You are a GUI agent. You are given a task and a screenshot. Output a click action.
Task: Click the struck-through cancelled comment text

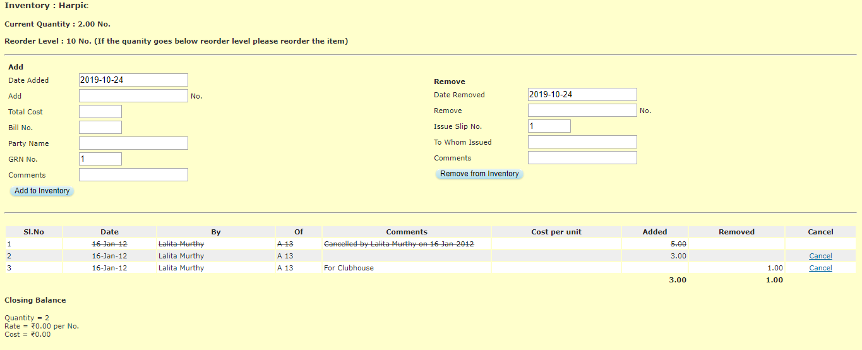(398, 244)
